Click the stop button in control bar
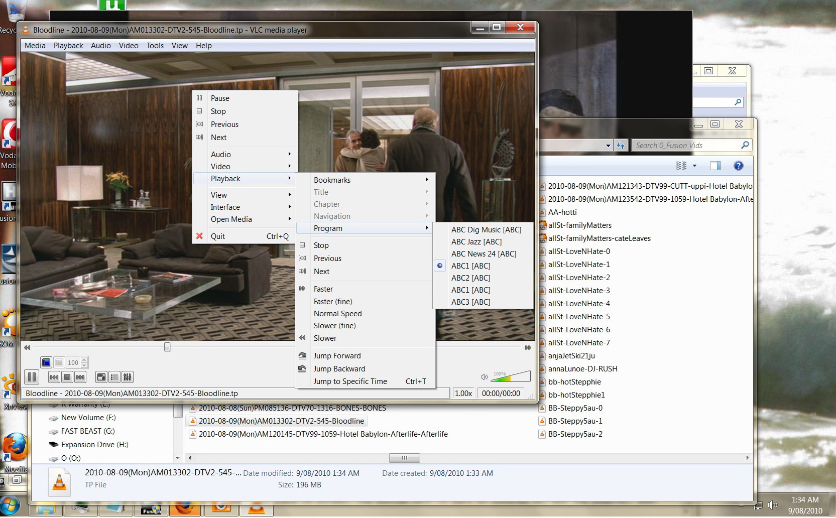The height and width of the screenshot is (518, 836). point(67,377)
